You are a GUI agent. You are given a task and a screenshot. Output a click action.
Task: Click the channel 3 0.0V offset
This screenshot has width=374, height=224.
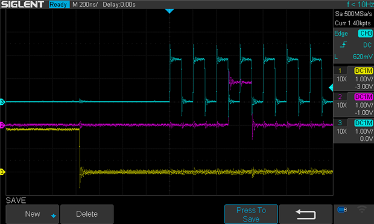point(367,138)
